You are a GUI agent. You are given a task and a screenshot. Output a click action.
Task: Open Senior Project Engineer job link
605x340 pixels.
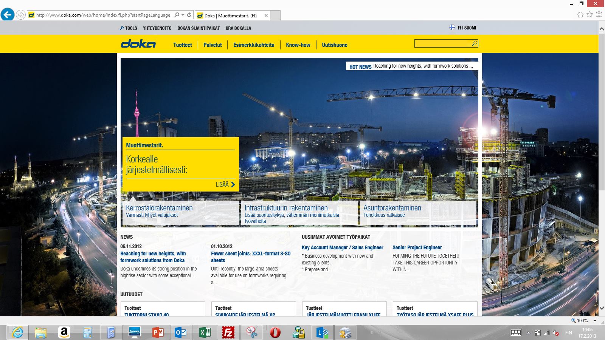click(417, 247)
